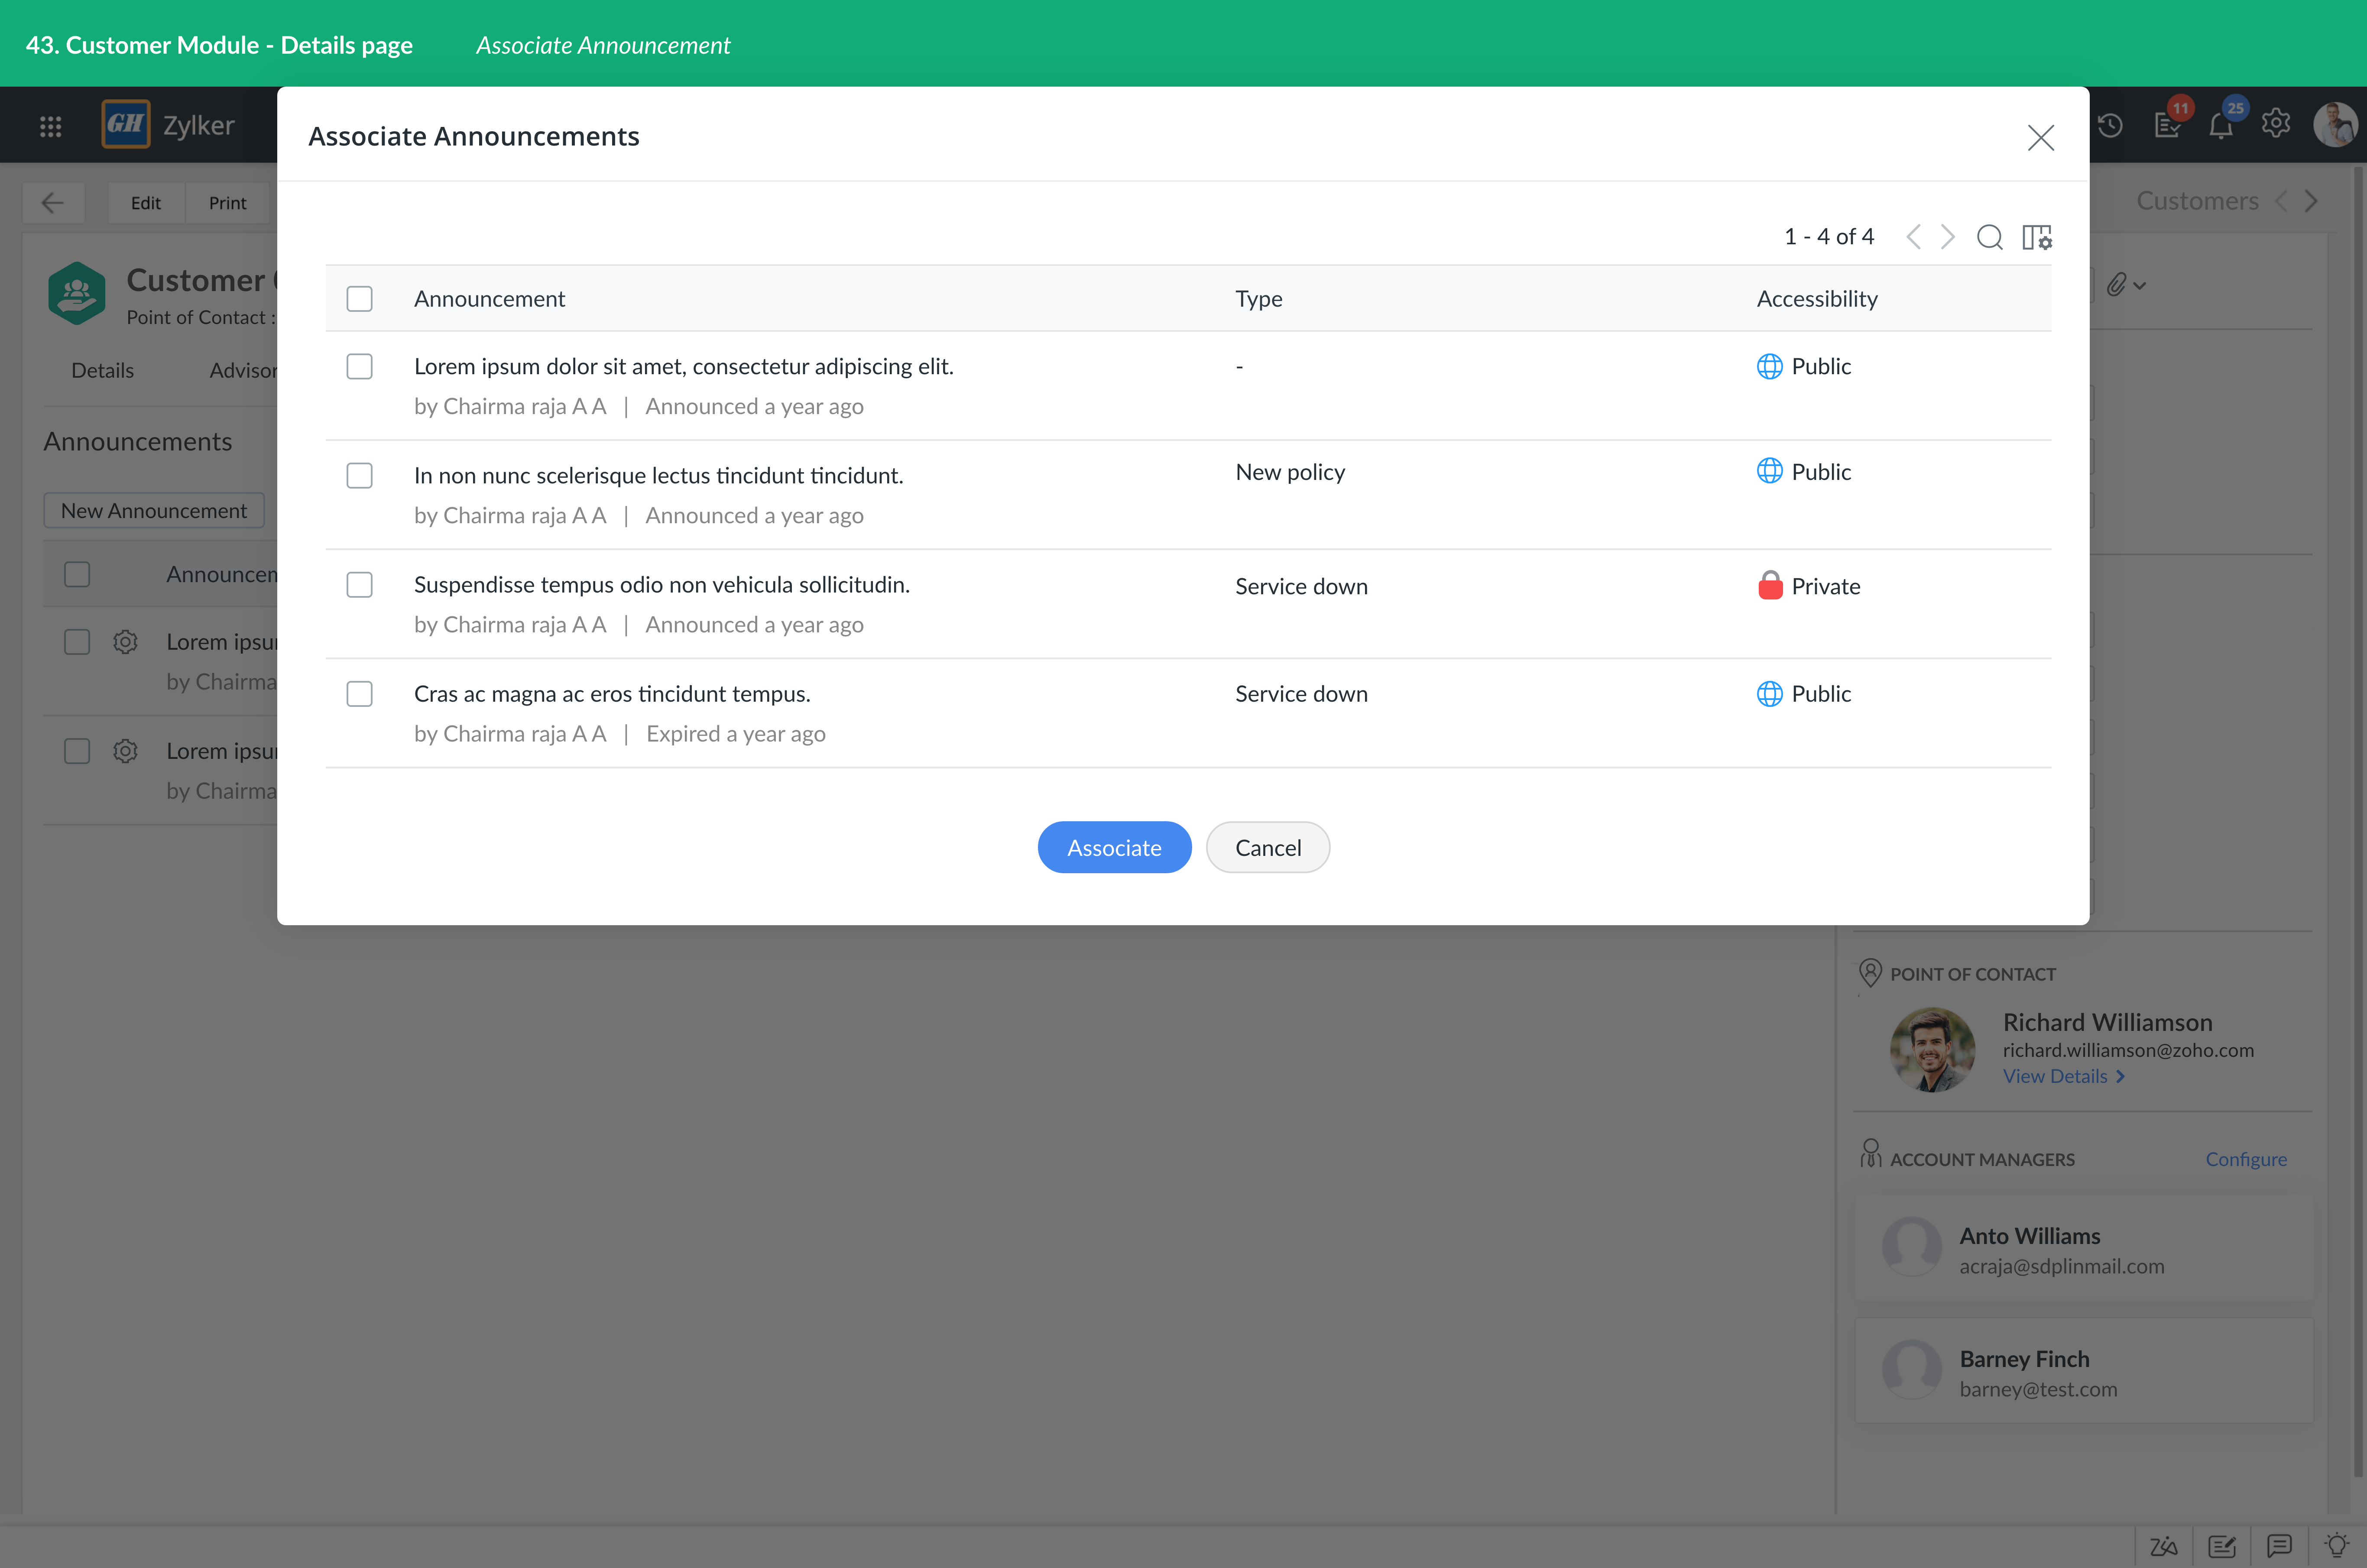Go to the next customer record
Image resolution: width=2367 pixels, height=1568 pixels.
(x=2311, y=201)
